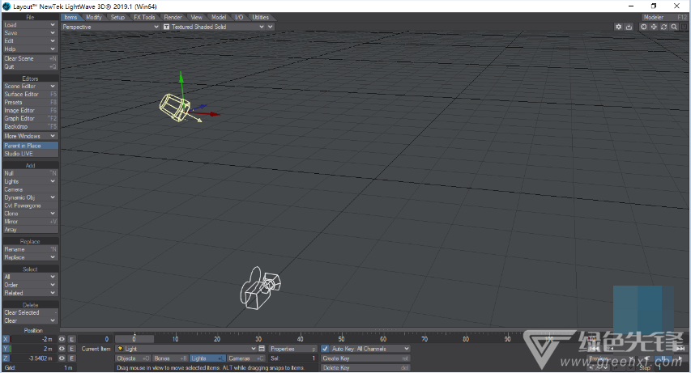Switch selection mode to Cameras
691x373 pixels.
(246, 358)
